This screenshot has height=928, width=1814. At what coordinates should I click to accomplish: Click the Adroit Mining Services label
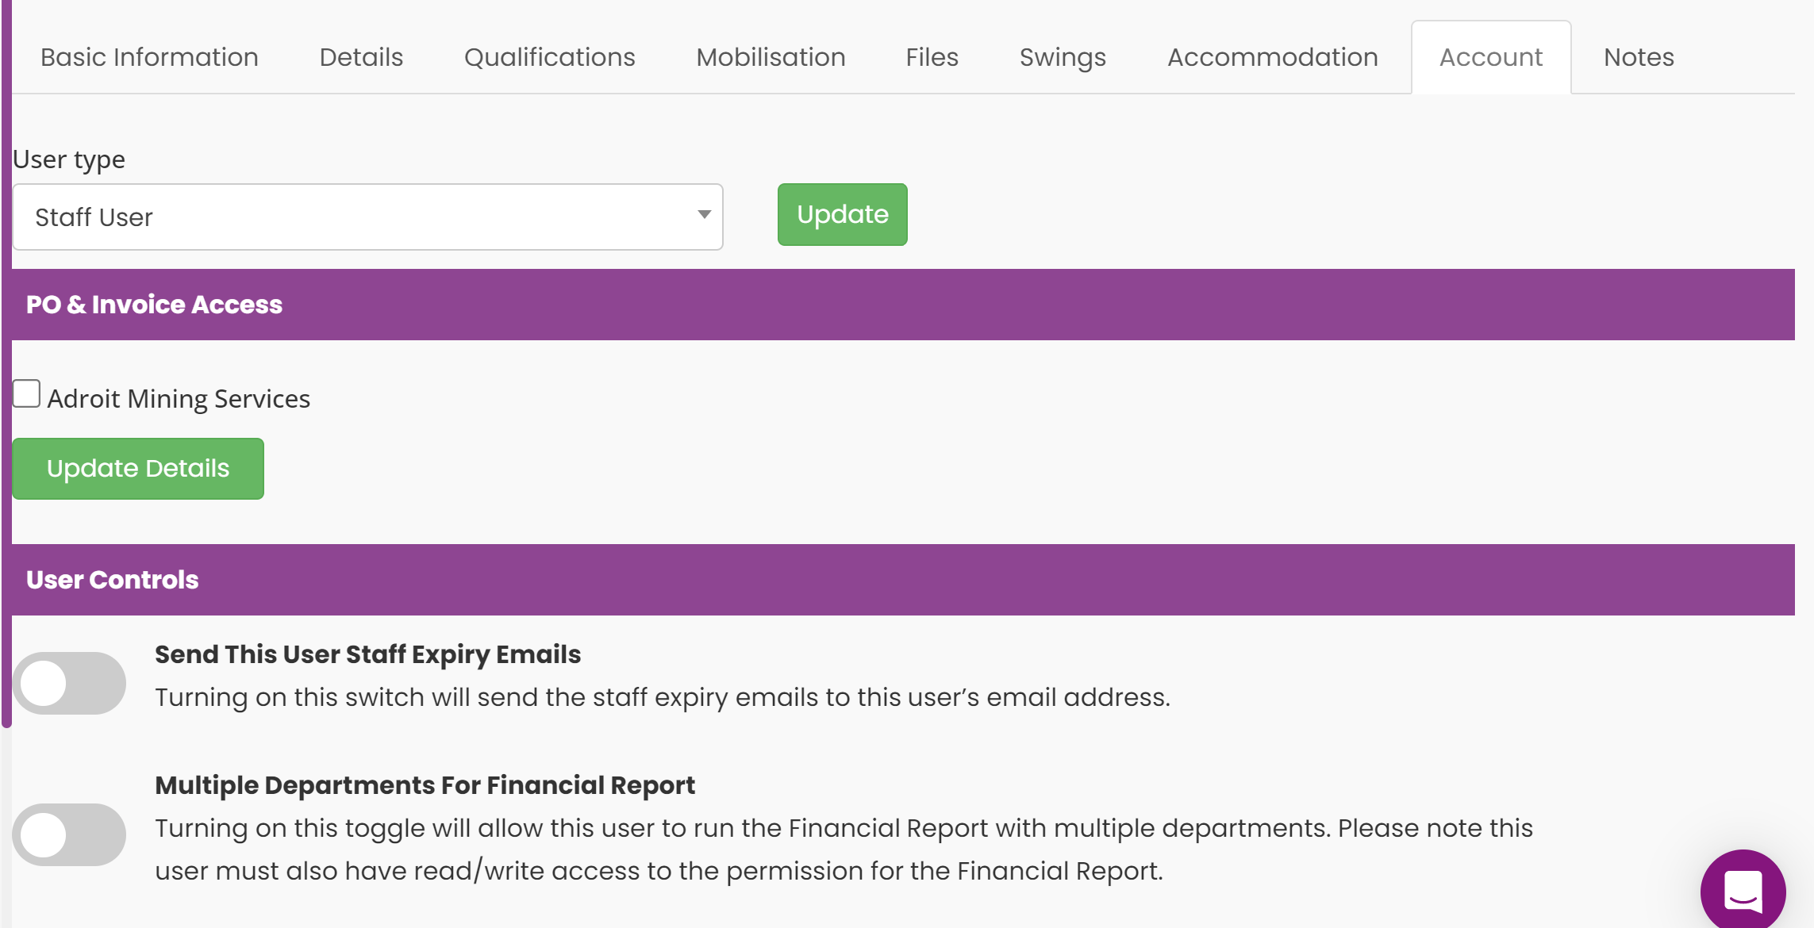coord(179,398)
